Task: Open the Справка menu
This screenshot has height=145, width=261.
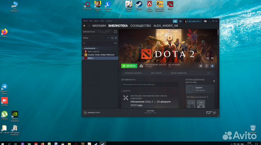Action: (109, 21)
